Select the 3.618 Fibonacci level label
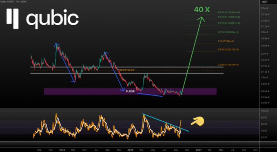This screenshot has height=152, width=277. pos(229,17)
